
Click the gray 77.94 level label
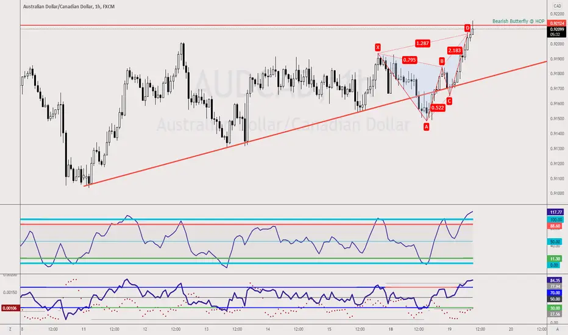[x=555, y=286]
